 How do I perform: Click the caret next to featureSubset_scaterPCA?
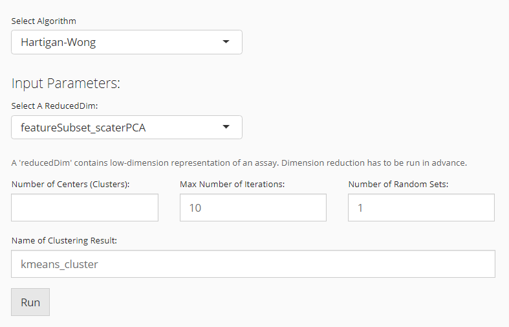(226, 127)
